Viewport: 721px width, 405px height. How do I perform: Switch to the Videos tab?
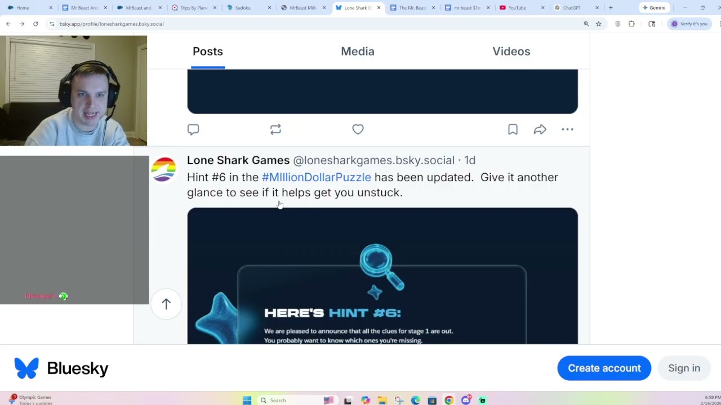(511, 51)
